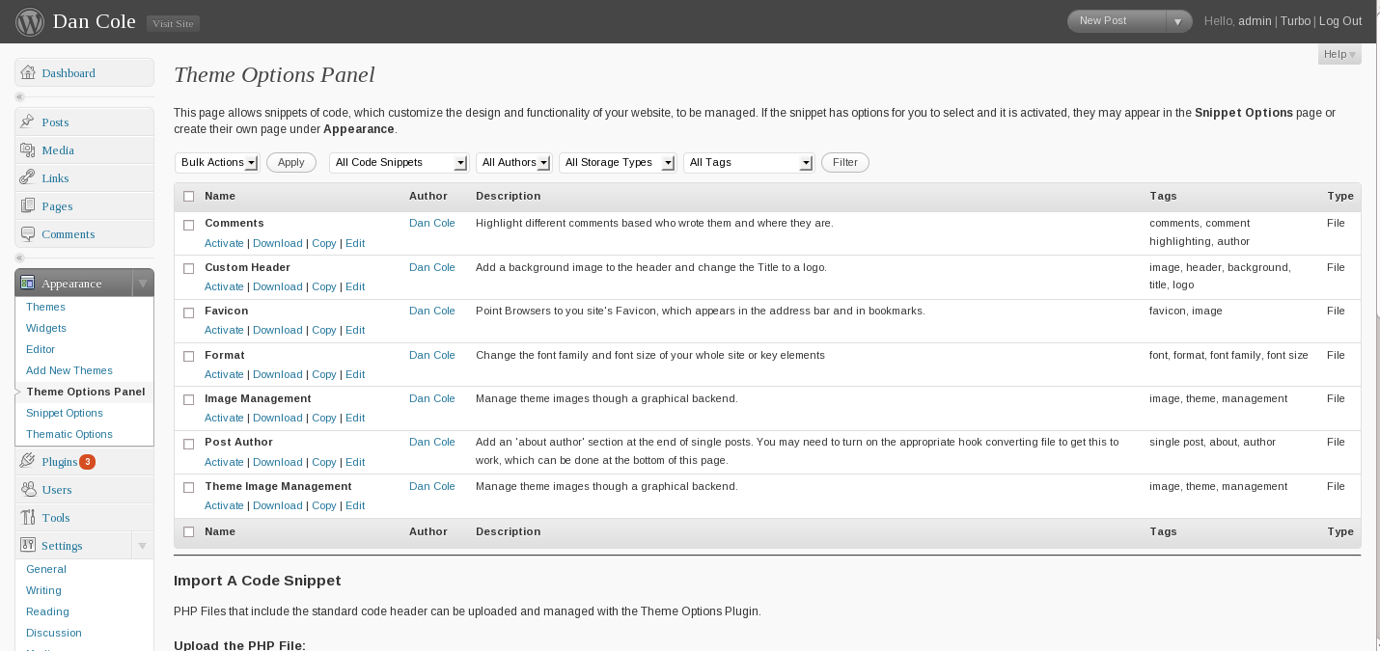Click the New Post button
This screenshot has height=651, width=1380.
tap(1118, 21)
